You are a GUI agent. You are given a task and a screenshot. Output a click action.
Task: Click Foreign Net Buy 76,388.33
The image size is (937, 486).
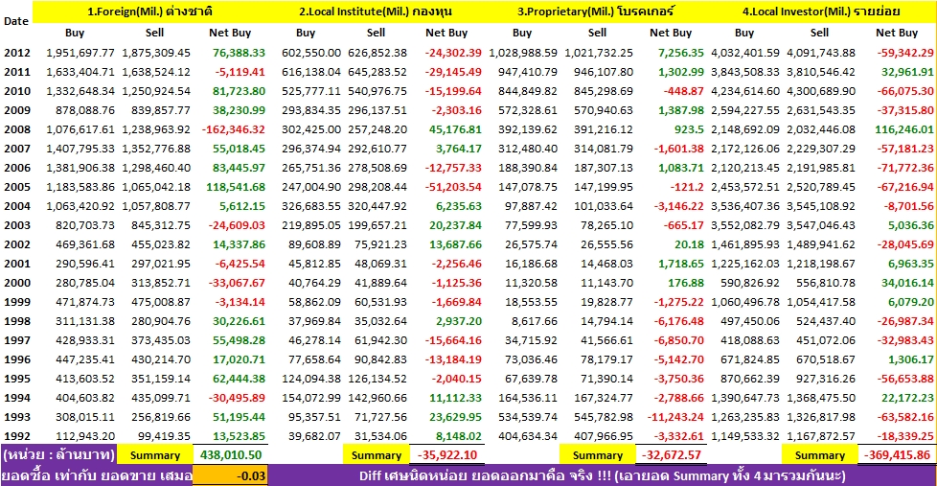pyautogui.click(x=239, y=53)
